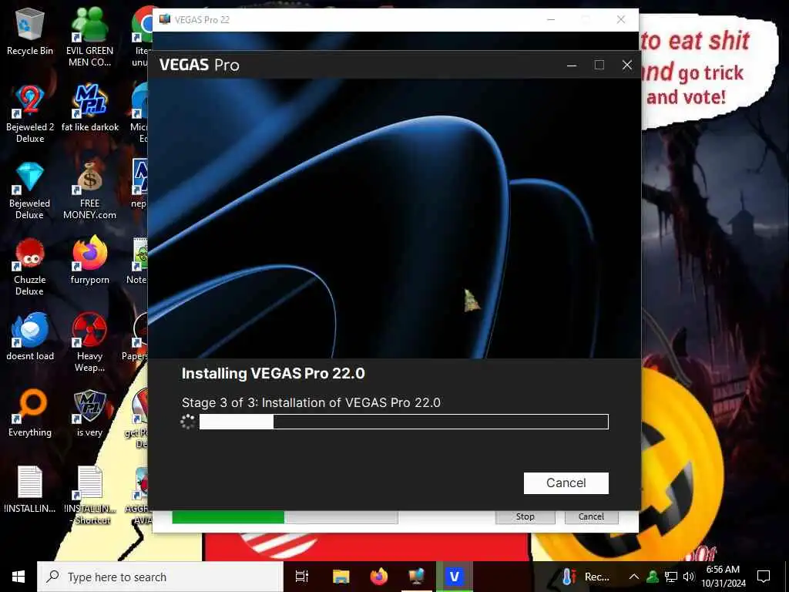Cancel the VEGAS Pro 22.0 installation
This screenshot has width=789, height=592.
click(x=566, y=483)
